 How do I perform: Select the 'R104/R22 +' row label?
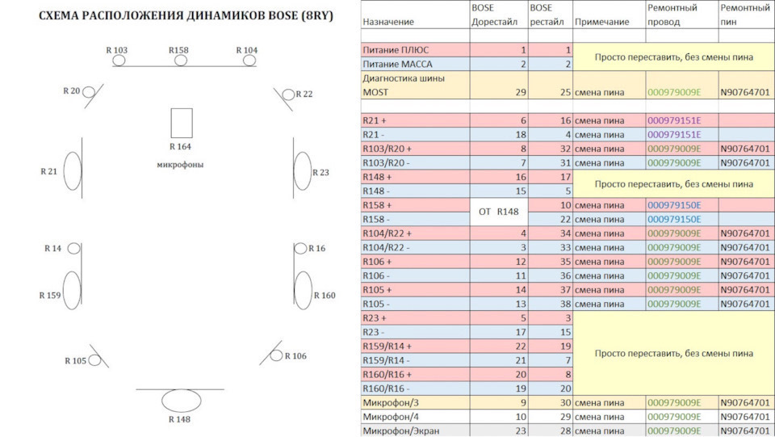pyautogui.click(x=387, y=233)
